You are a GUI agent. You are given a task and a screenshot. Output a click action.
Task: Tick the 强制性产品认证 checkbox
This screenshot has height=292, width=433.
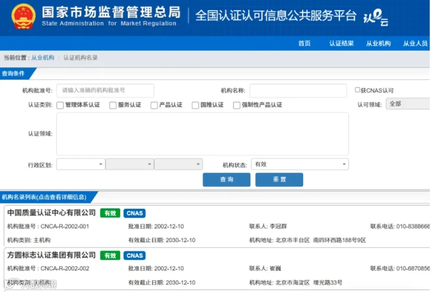pyautogui.click(x=237, y=105)
